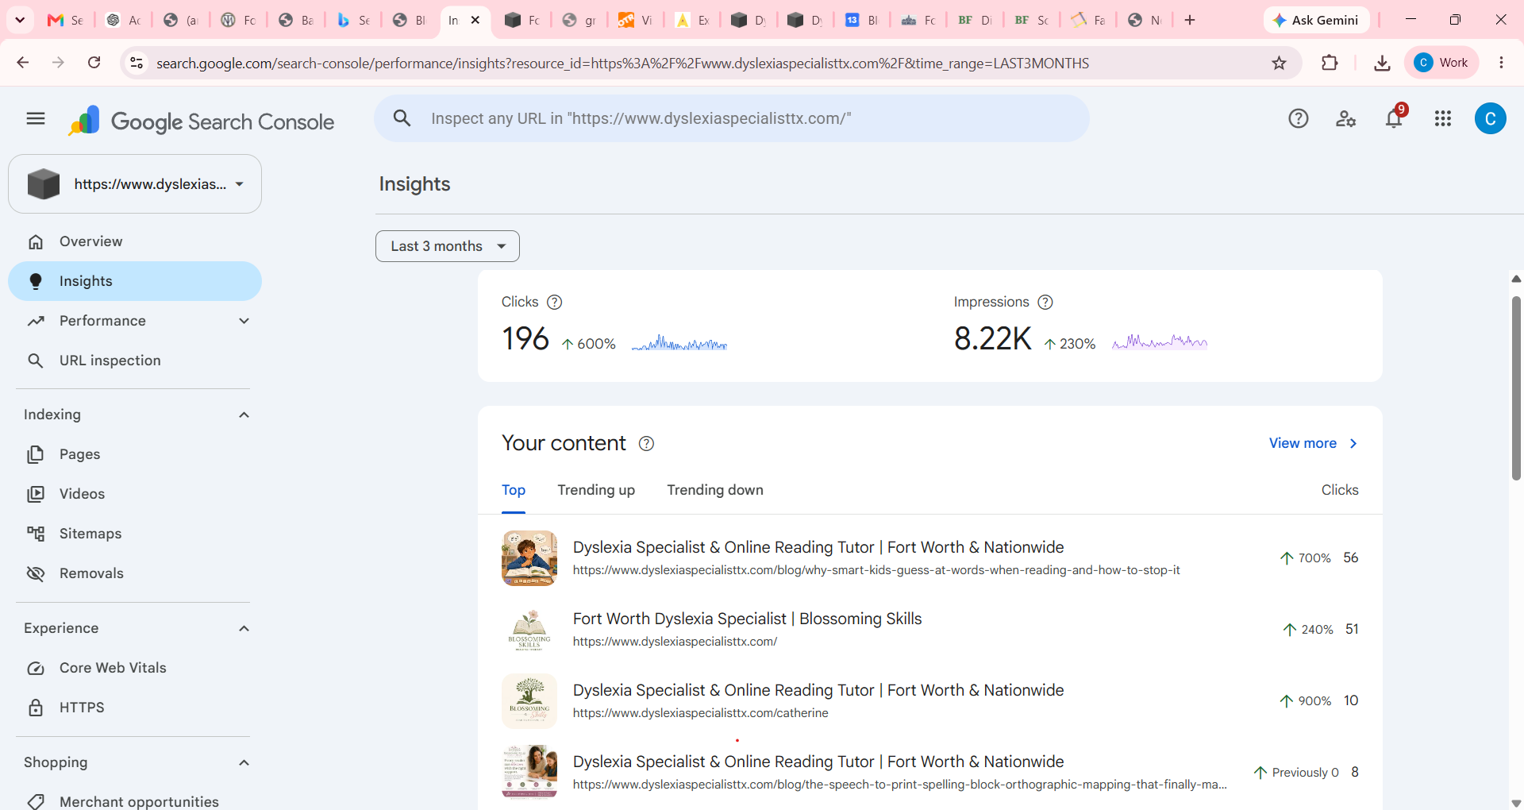
Task: Click the vertical scrollbar thumb
Action: [x=1516, y=388]
